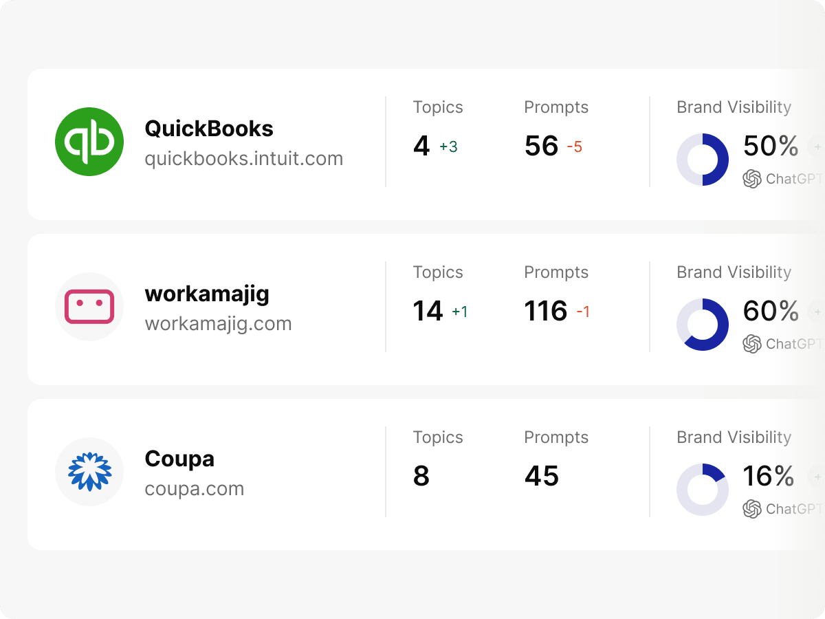
Task: Click QuickBooks prompts count 56
Action: coord(541,146)
